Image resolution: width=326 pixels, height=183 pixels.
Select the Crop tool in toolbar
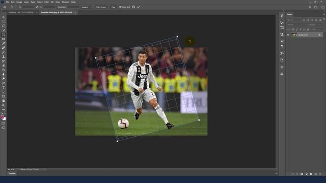click(4, 35)
